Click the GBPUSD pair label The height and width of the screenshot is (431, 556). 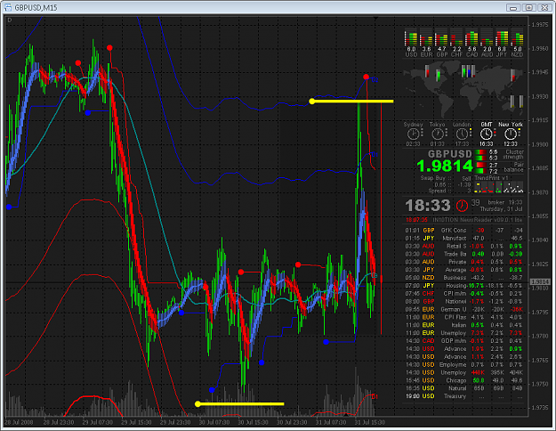click(x=449, y=154)
